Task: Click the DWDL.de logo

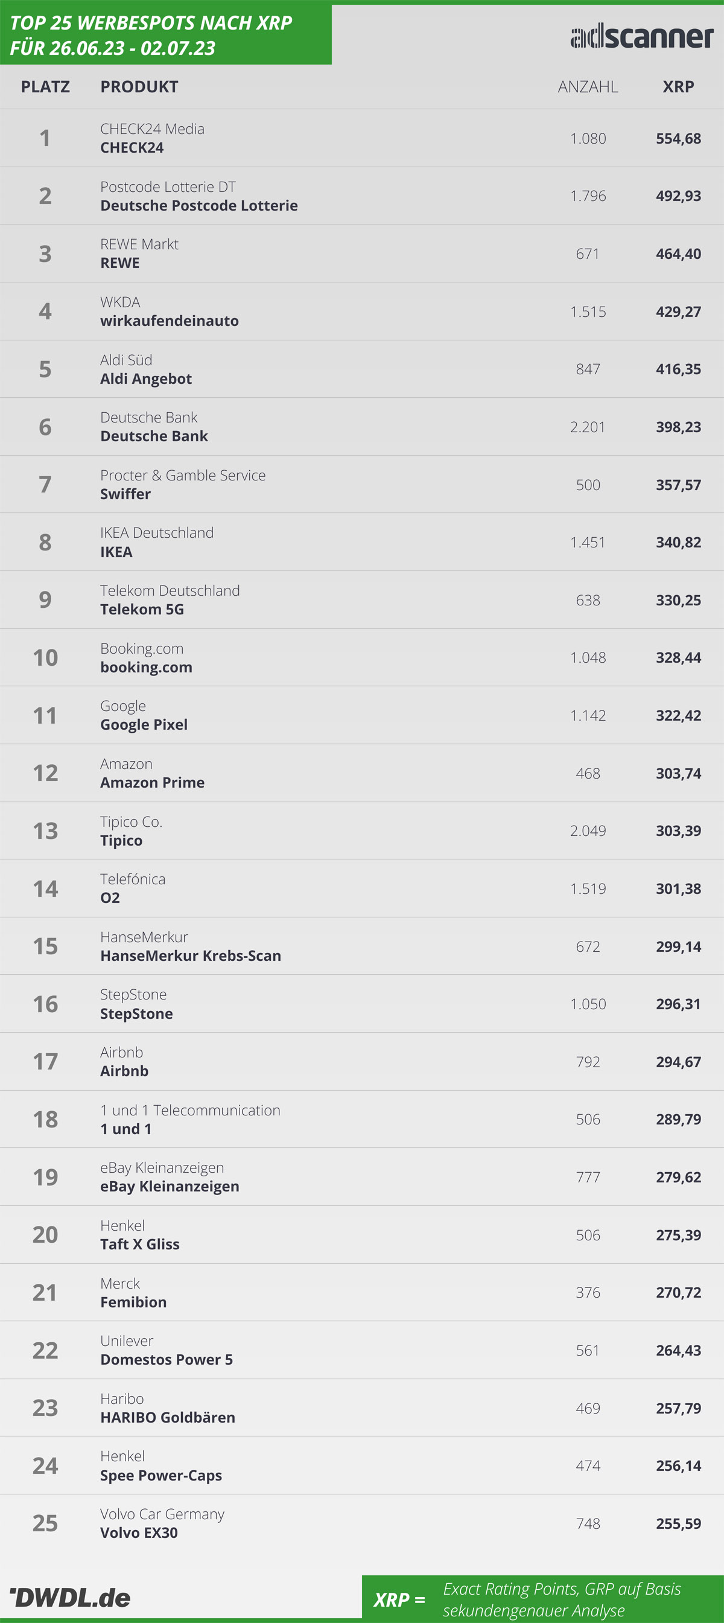Action: pos(70,1597)
